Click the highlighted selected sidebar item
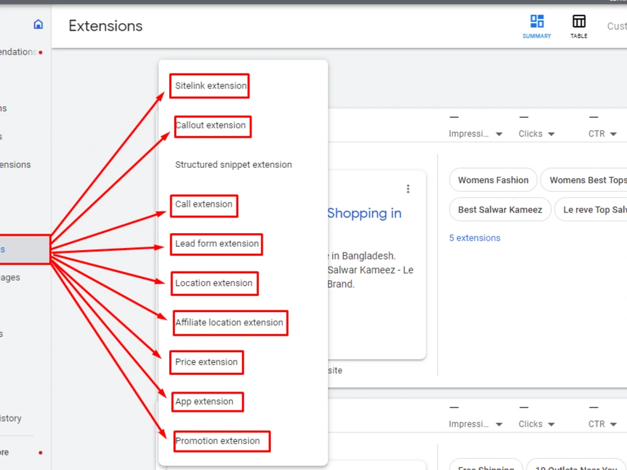The height and width of the screenshot is (470, 627). pos(25,249)
